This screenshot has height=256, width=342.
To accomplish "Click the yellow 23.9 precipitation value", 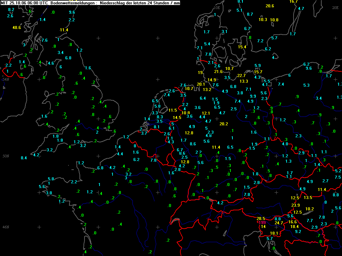I will point(296,205).
